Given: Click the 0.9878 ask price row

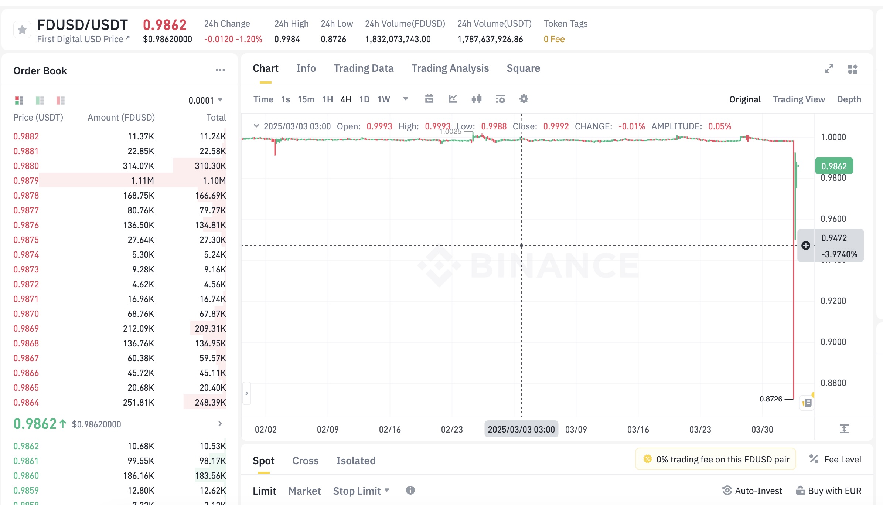Looking at the screenshot, I should (x=120, y=196).
